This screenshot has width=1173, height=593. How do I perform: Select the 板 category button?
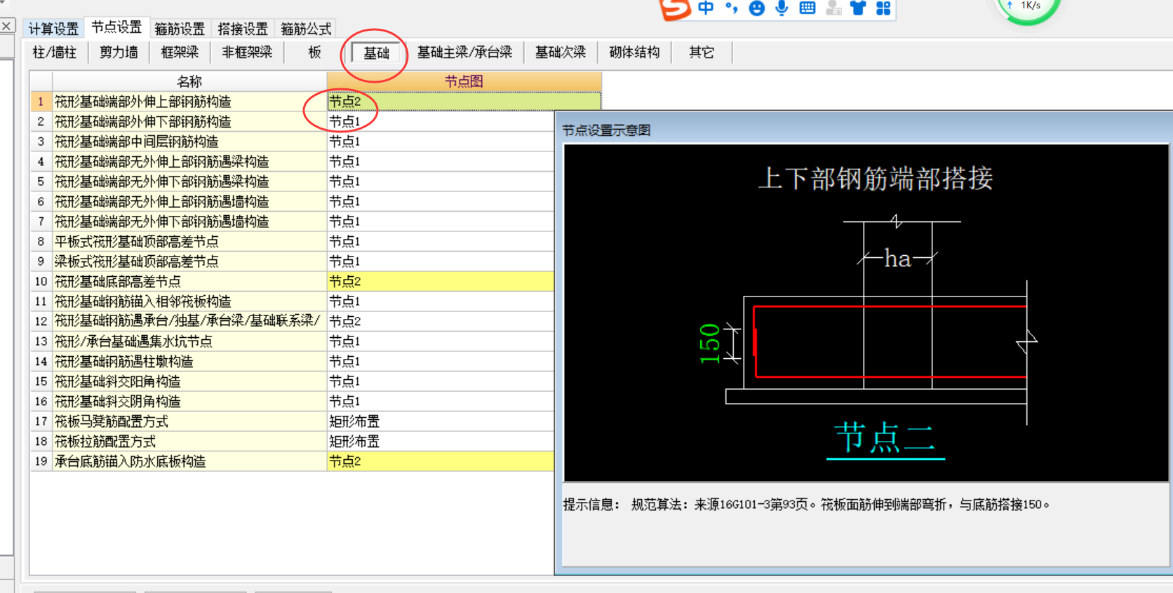pyautogui.click(x=314, y=53)
